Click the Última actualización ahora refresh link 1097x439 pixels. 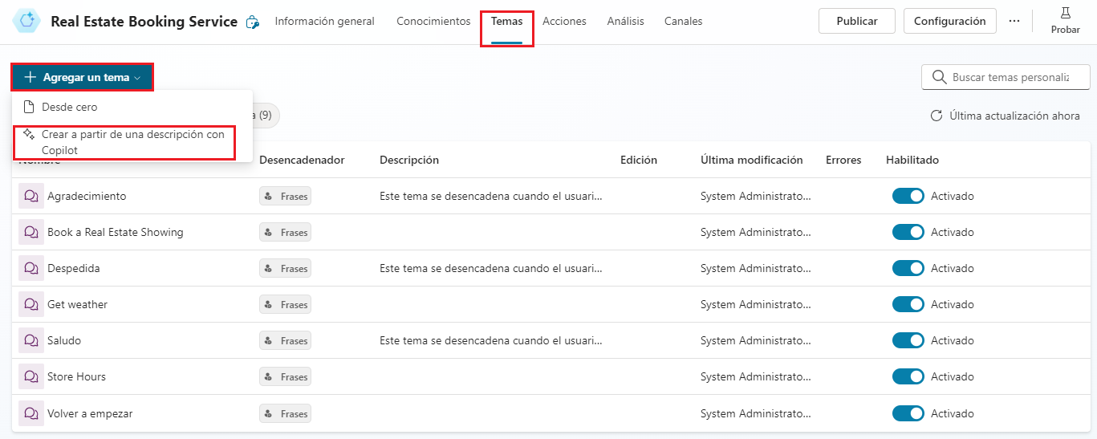coord(1005,116)
